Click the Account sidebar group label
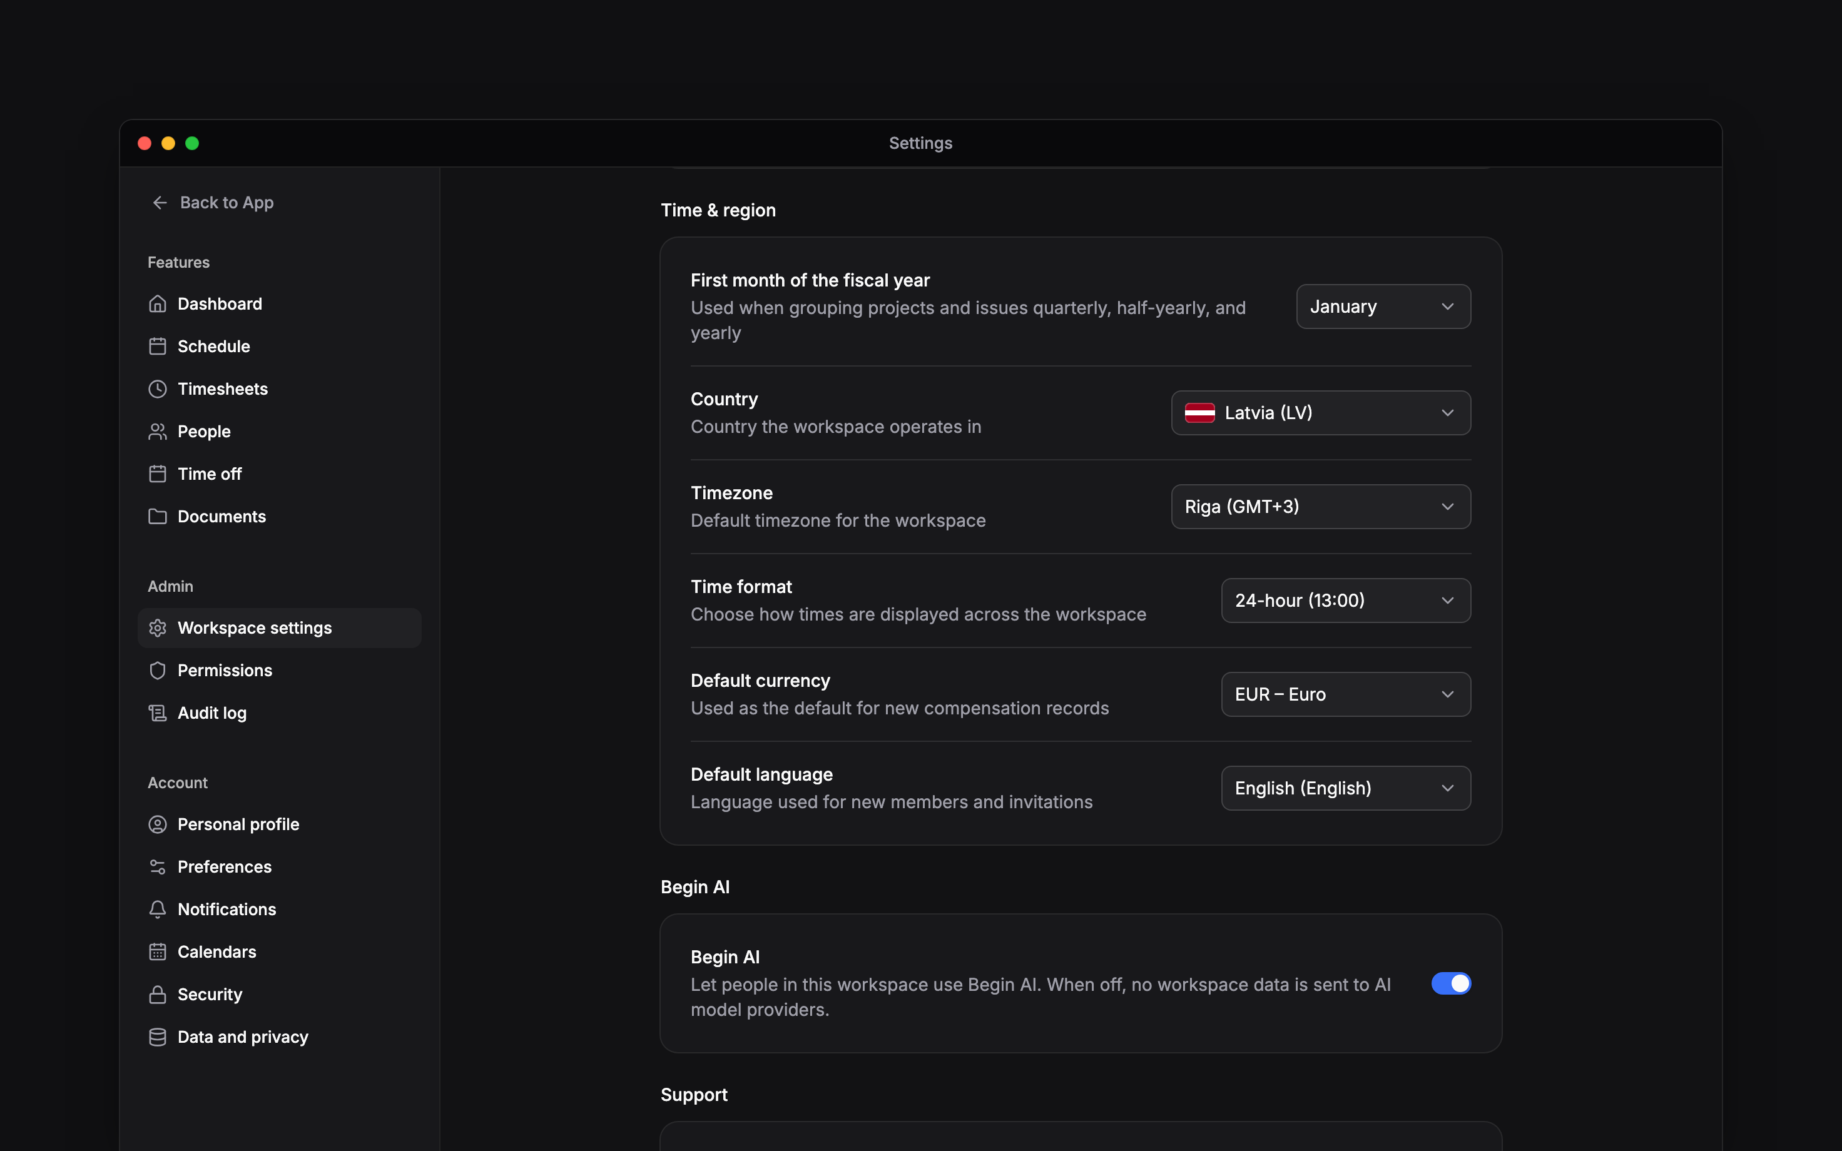 (x=177, y=783)
